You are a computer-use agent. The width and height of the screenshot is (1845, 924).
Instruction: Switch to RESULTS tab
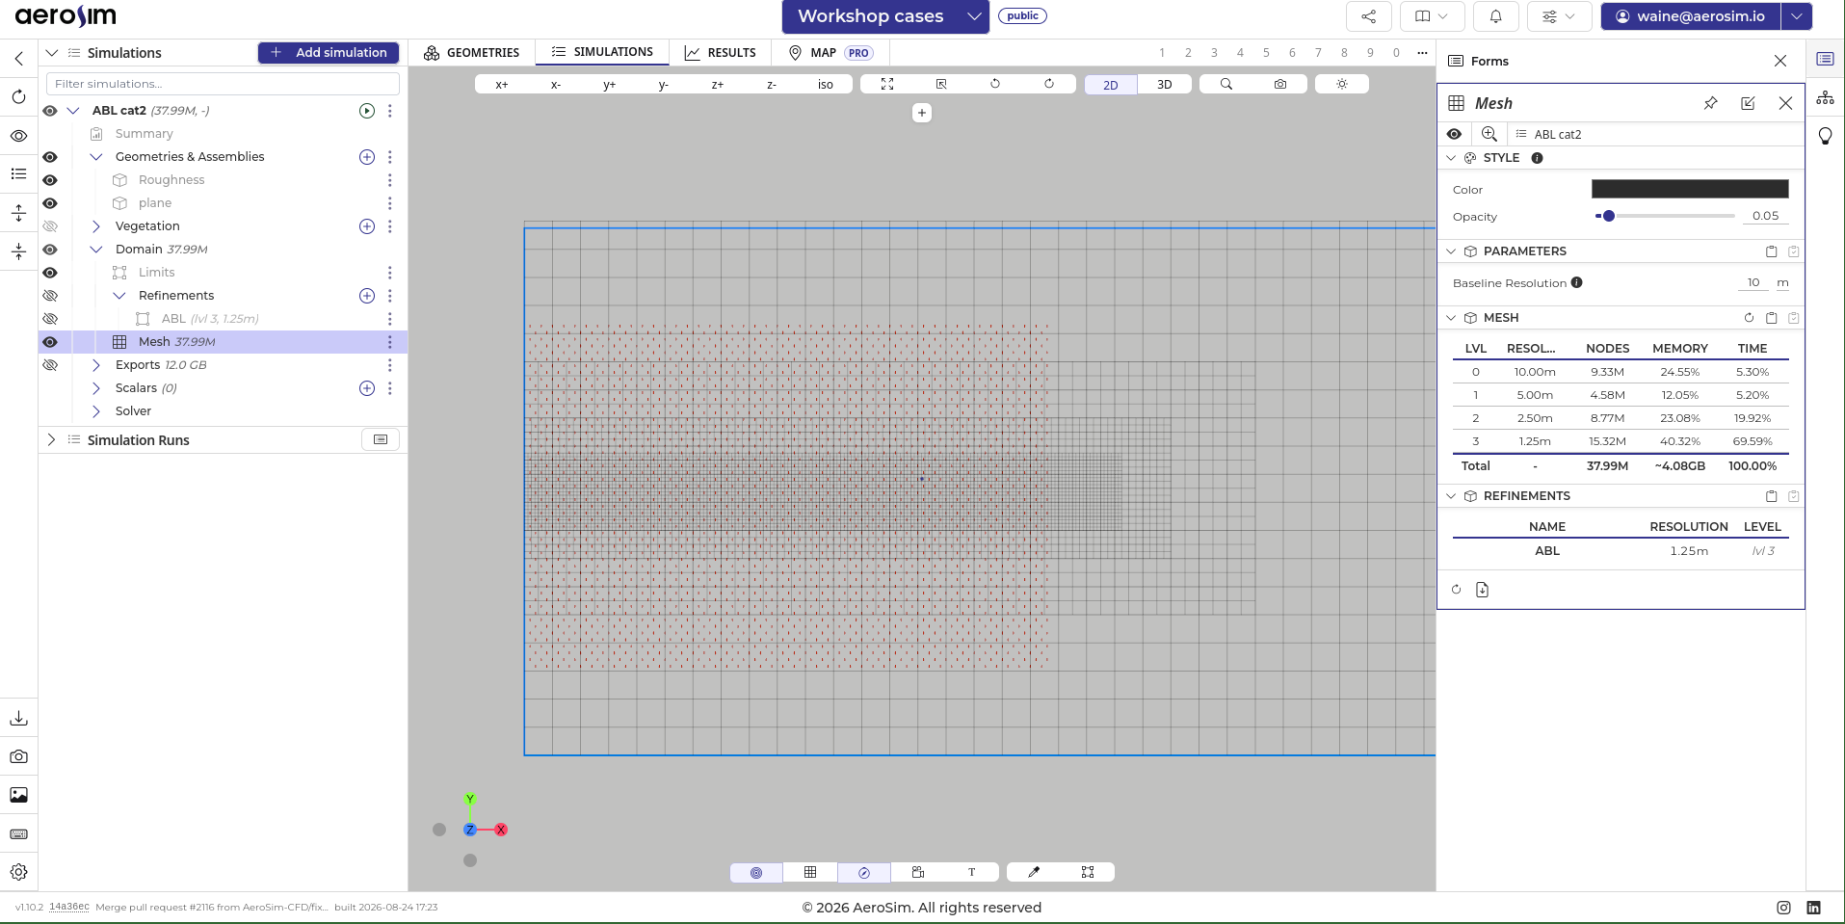coord(721,53)
